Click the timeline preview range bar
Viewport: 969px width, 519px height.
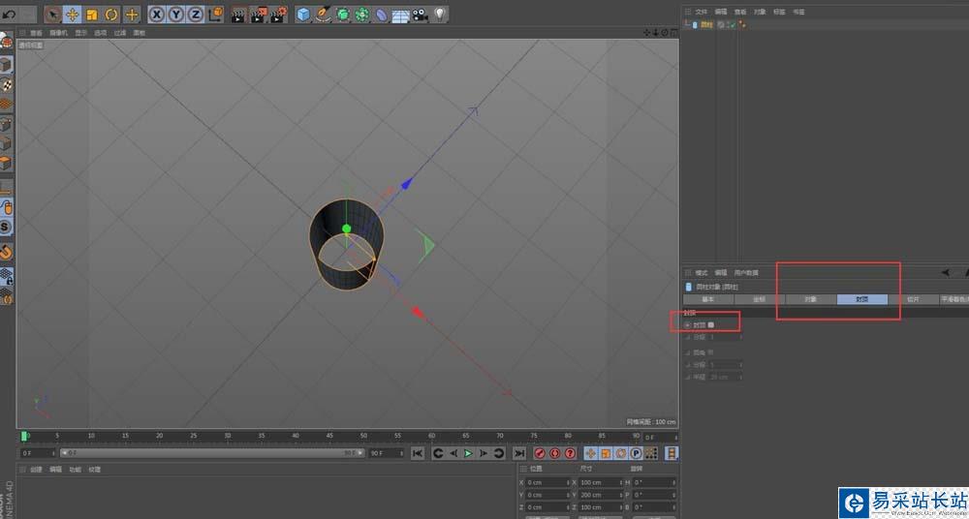tap(212, 453)
